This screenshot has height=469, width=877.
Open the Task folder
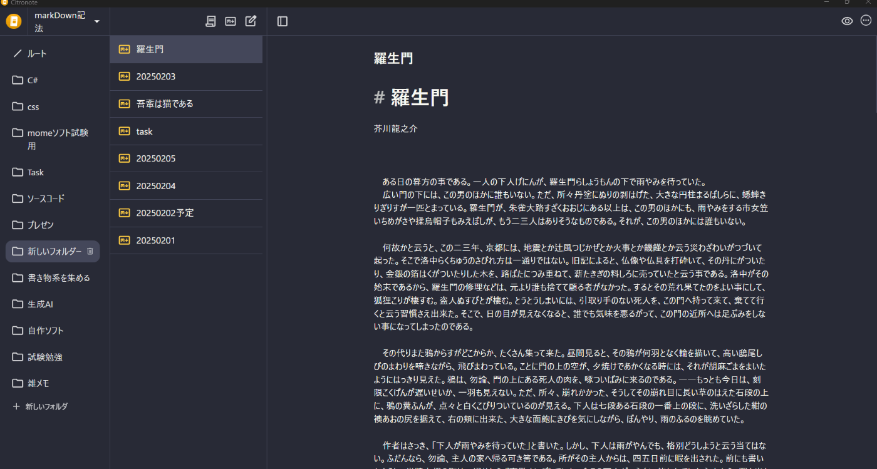(x=53, y=172)
